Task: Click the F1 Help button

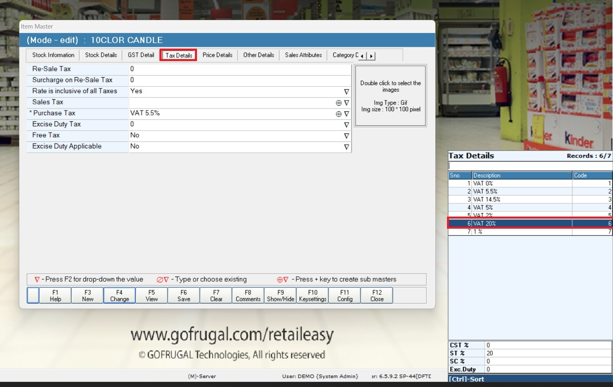Action: pos(55,295)
